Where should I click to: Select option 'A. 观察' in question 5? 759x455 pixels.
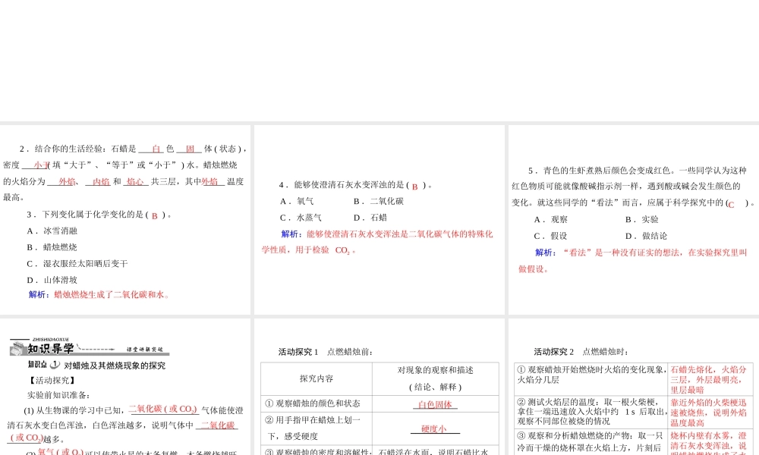point(551,219)
